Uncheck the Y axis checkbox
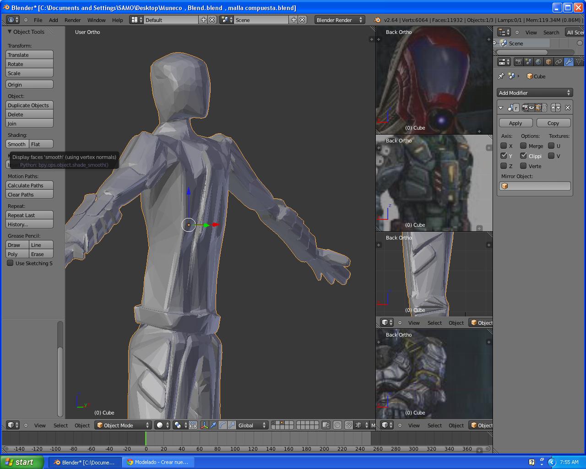 pyautogui.click(x=504, y=156)
